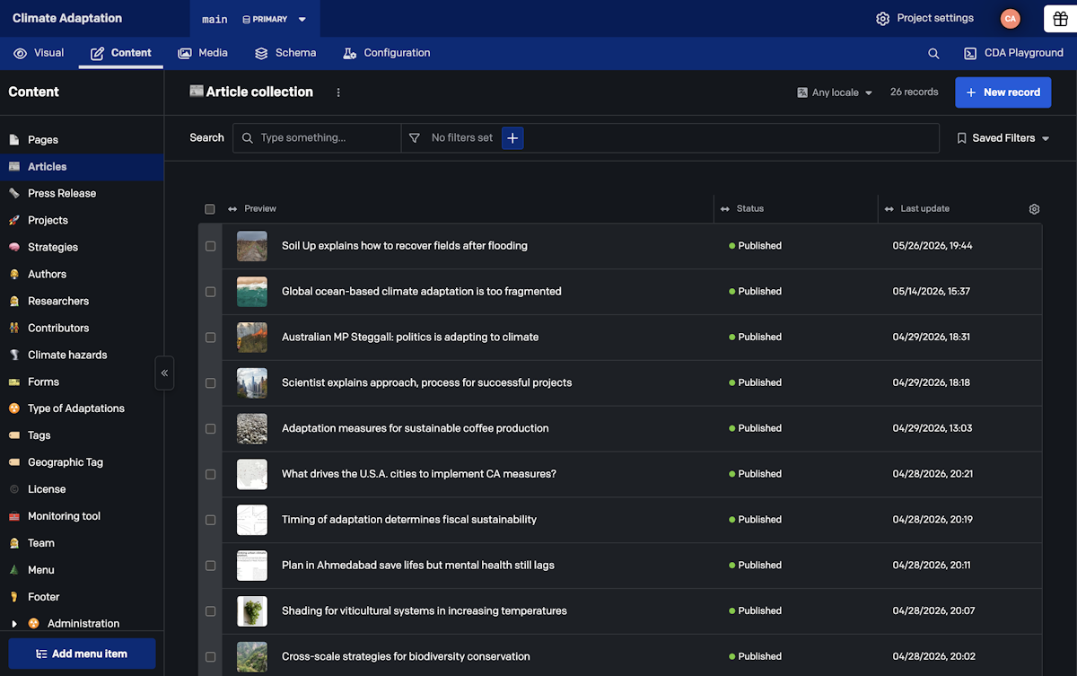Click the Pages document icon in sidebar
The height and width of the screenshot is (676, 1077).
14,140
